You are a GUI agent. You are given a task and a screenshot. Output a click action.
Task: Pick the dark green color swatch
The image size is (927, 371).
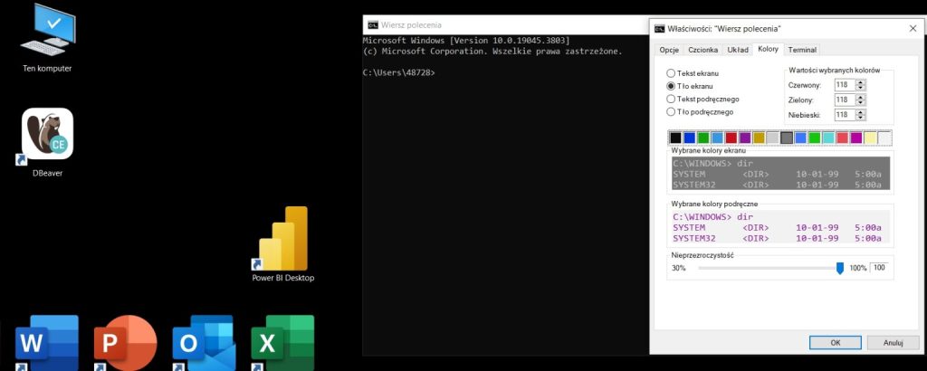coord(702,138)
